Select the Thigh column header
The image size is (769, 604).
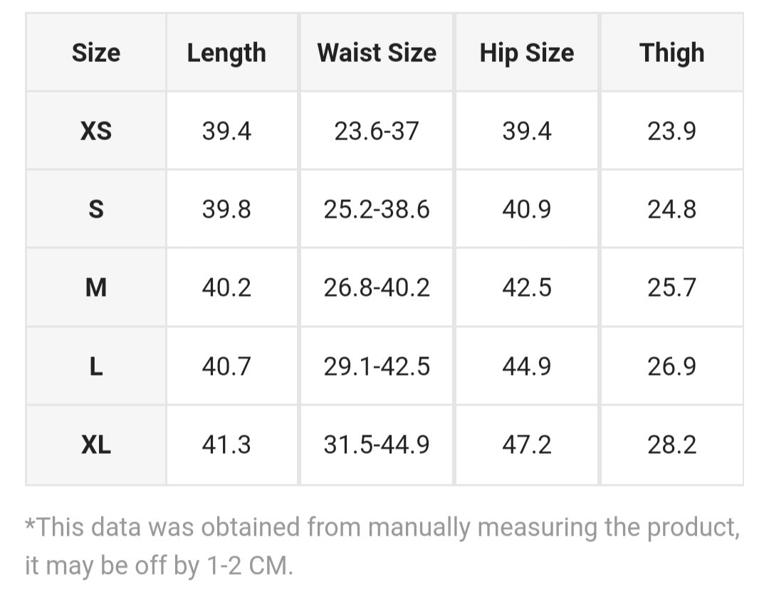[671, 53]
